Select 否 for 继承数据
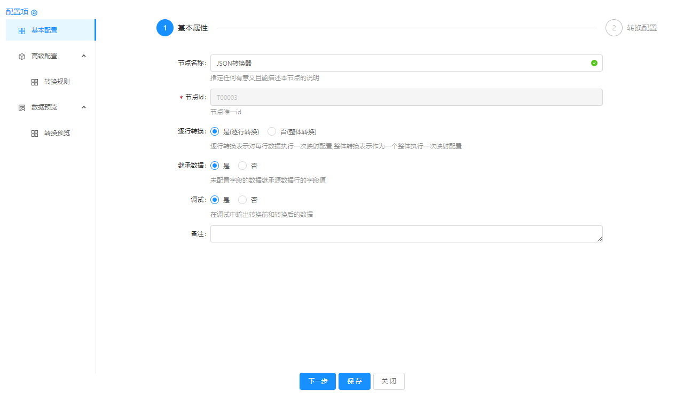 pyautogui.click(x=242, y=166)
